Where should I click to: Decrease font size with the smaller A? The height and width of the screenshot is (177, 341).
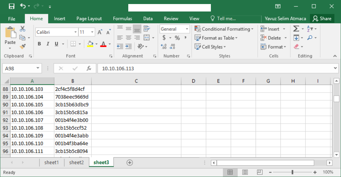[108, 32]
